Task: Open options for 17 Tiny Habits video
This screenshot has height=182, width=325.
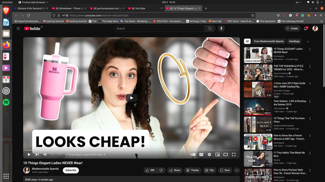Action: pyautogui.click(x=310, y=153)
